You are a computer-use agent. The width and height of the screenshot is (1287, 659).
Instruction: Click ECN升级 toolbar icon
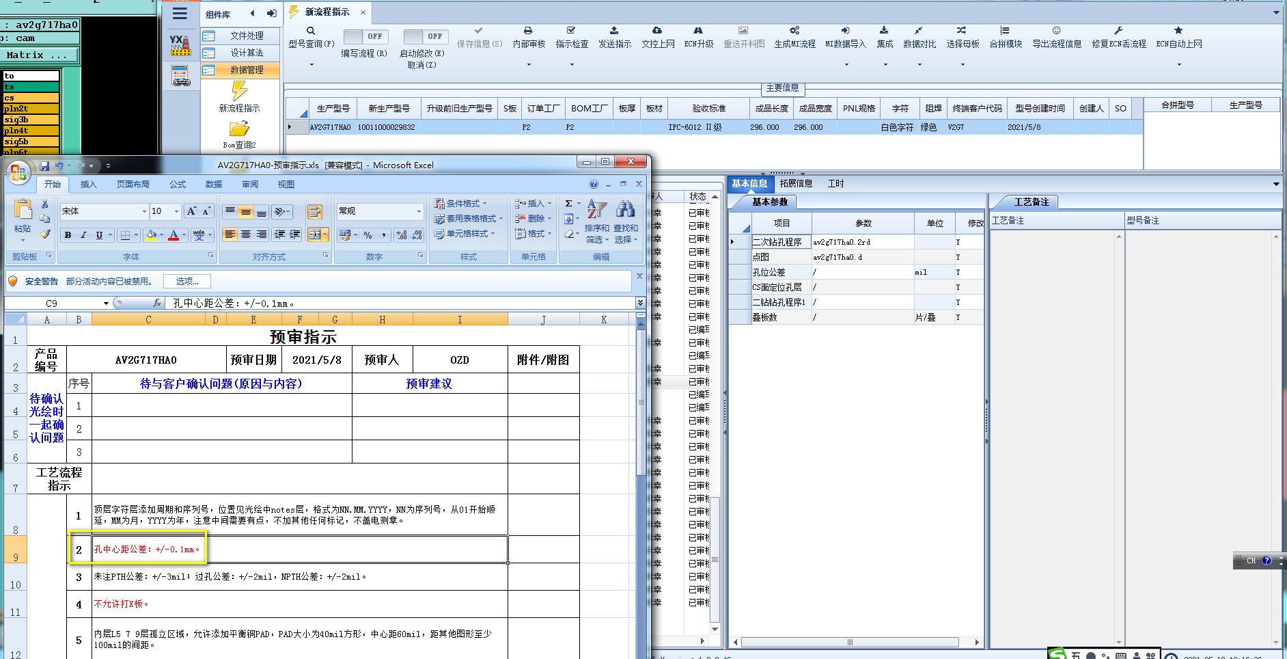[698, 31]
